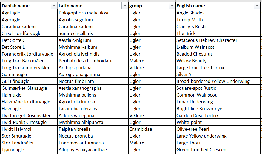The height and width of the screenshot is (154, 262).
Task: Select the Turnip Moth cell
Action: point(218,20)
